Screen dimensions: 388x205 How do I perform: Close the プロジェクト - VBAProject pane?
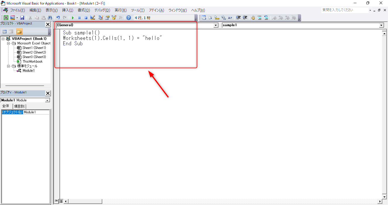(48, 24)
